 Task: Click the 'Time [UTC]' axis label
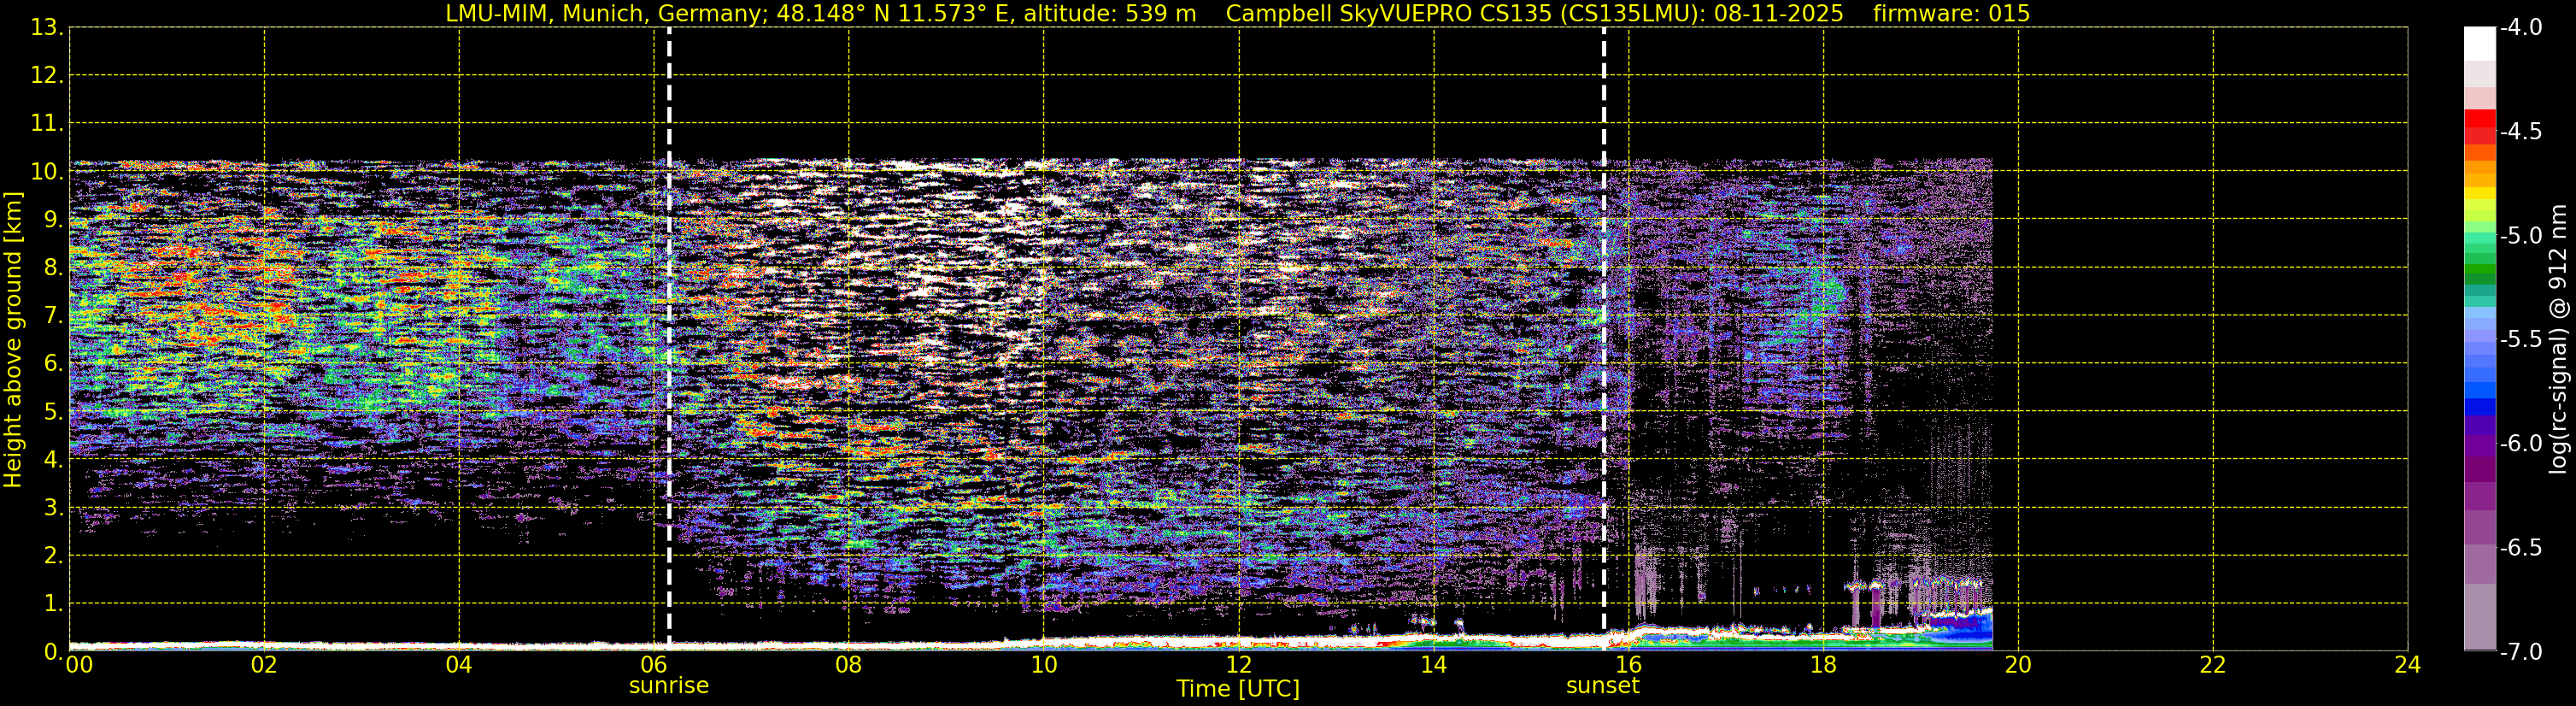click(x=1238, y=689)
